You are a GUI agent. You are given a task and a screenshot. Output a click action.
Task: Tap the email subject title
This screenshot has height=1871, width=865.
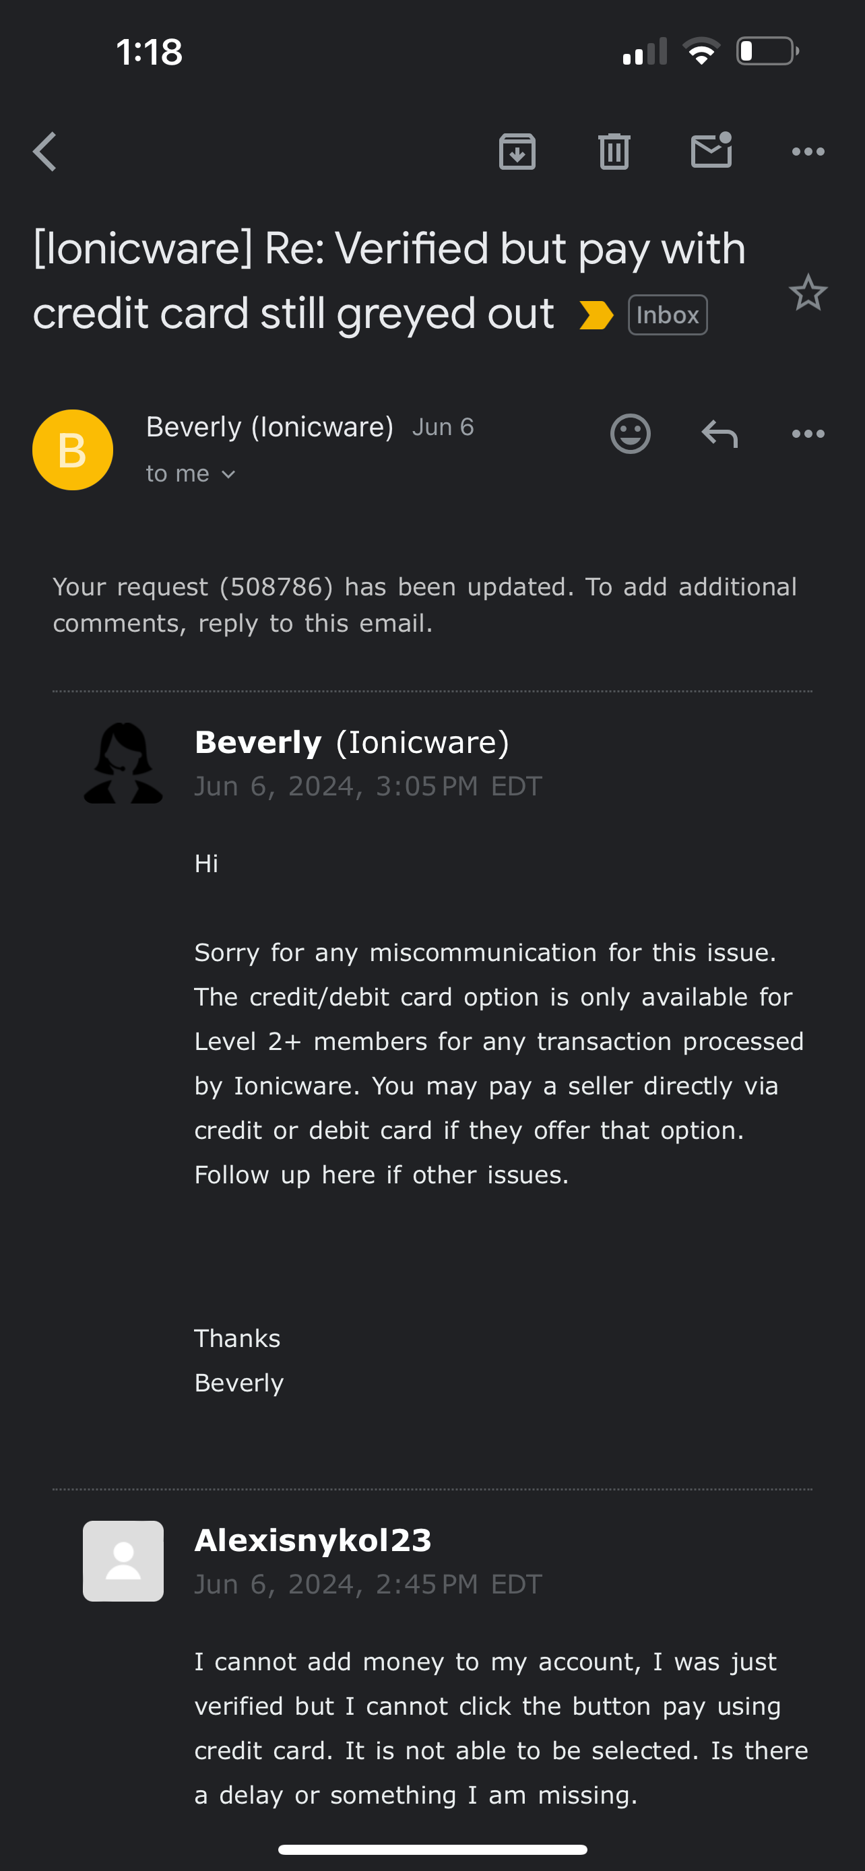(389, 280)
